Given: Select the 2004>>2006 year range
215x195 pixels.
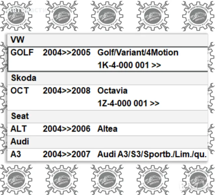Looking at the screenshot, I should 67,129.
